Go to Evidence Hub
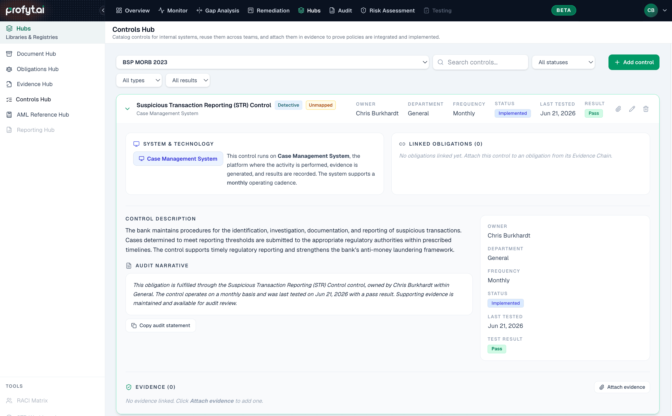Viewport: 672px width, 416px height. coord(34,84)
